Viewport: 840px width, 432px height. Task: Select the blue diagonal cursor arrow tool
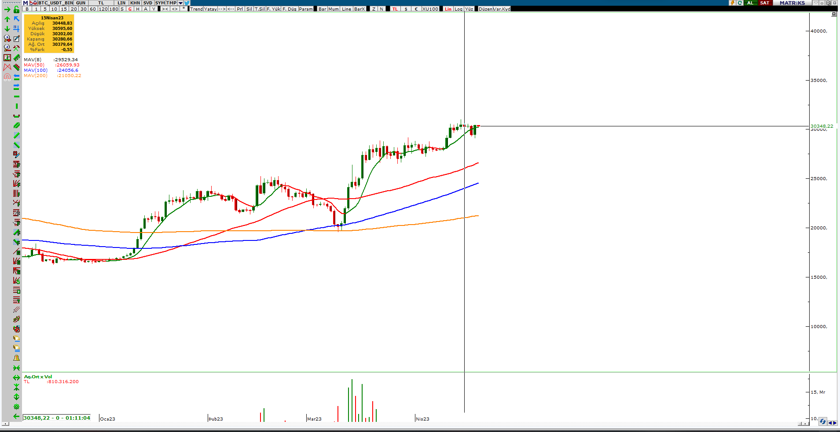(16, 19)
